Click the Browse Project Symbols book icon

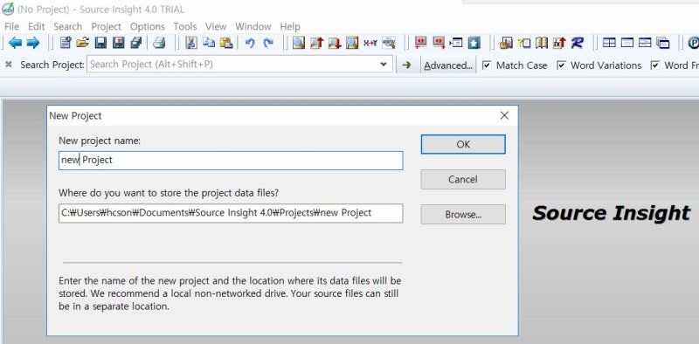(542, 43)
